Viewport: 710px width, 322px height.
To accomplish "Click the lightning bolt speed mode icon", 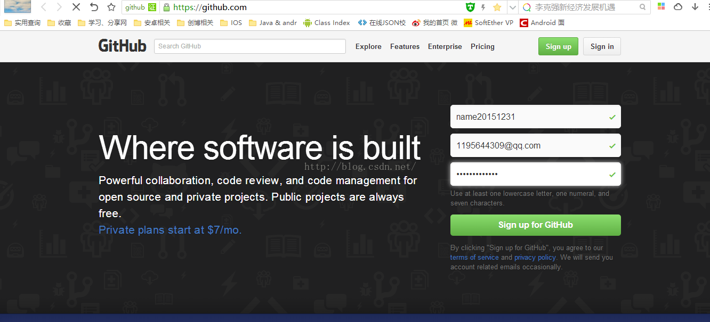I will [483, 7].
